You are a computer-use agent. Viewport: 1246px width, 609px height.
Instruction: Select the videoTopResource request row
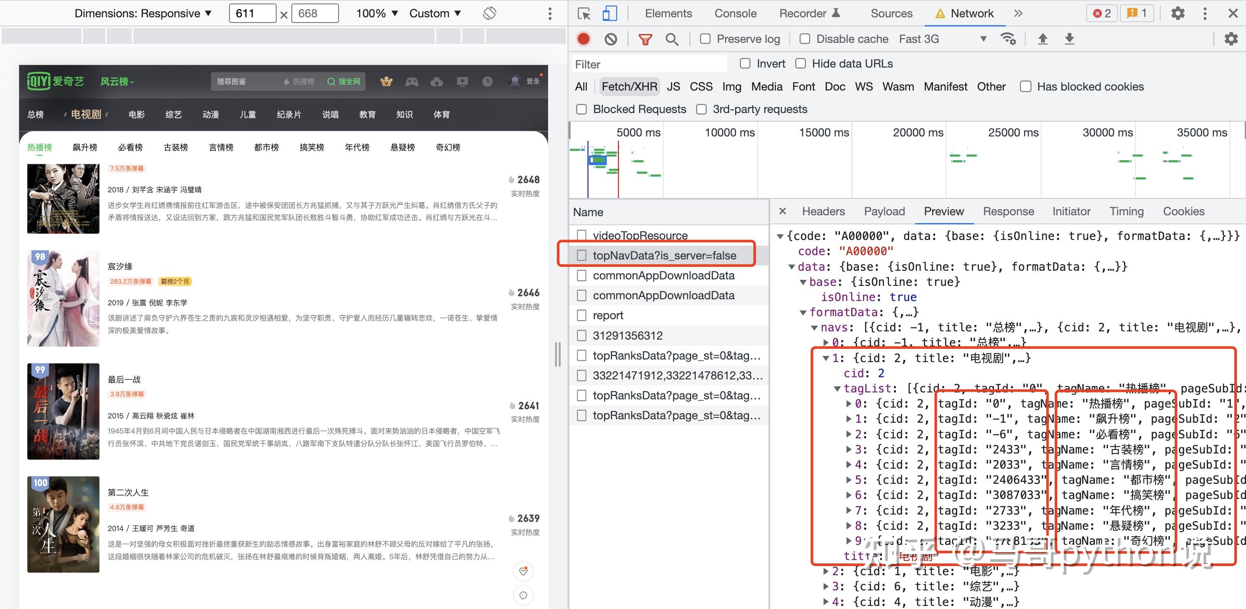pyautogui.click(x=669, y=235)
